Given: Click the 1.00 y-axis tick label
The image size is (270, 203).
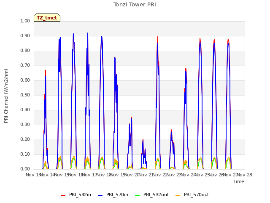Looking at the screenshot, I should 25,21.
